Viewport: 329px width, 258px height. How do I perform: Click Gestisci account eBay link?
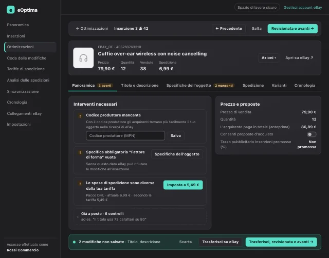pyautogui.click(x=303, y=8)
